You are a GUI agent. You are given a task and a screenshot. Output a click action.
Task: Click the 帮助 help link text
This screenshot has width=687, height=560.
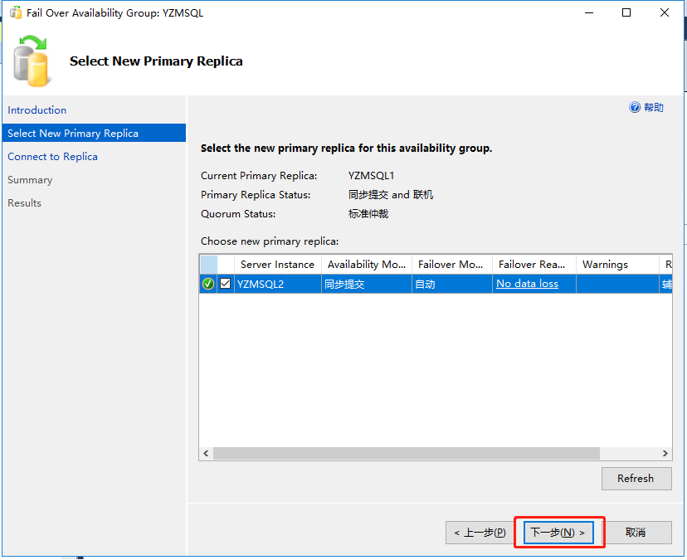(654, 108)
